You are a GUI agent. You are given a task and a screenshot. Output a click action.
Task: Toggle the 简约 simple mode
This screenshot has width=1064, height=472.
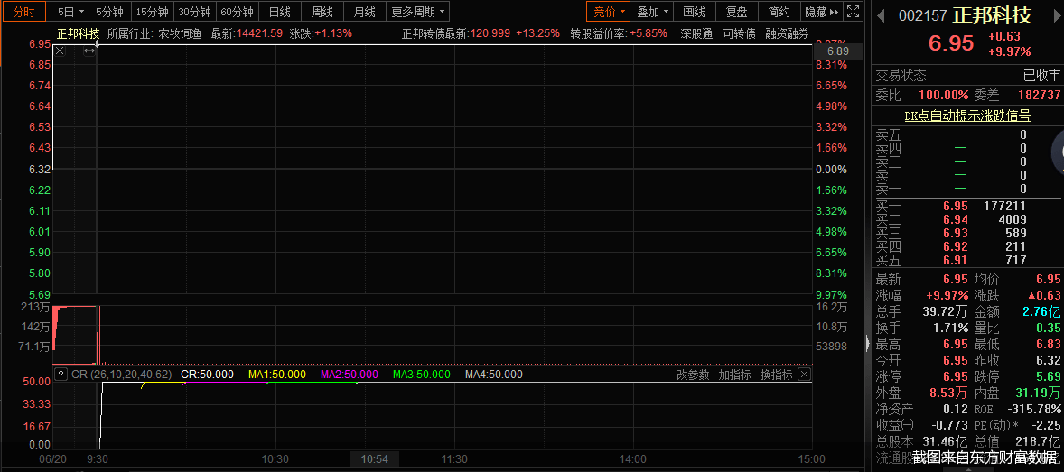(x=779, y=12)
